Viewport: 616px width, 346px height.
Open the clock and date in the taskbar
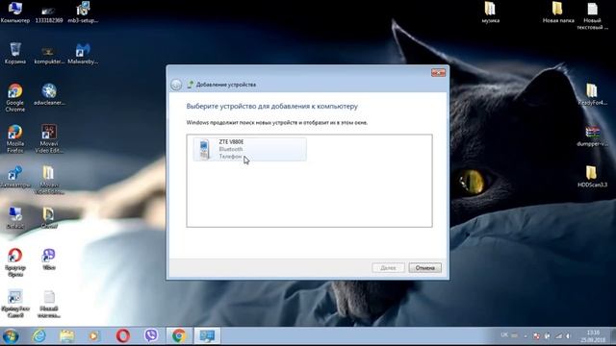tap(593, 336)
